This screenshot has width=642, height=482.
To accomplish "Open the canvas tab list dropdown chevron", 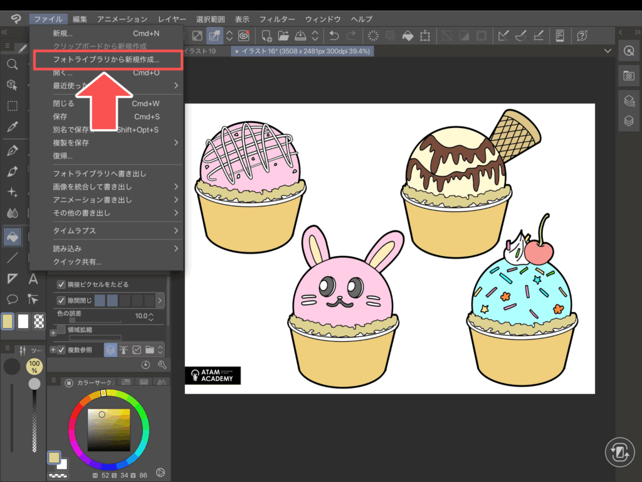I will tap(606, 51).
